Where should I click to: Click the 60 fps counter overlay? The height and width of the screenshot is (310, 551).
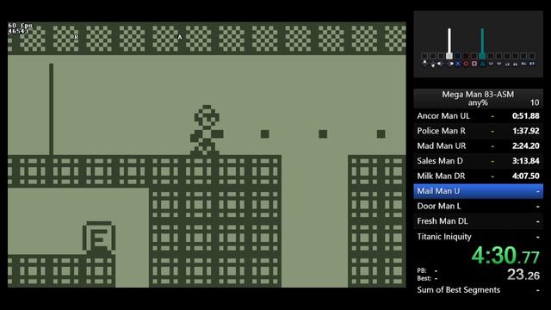tap(21, 25)
